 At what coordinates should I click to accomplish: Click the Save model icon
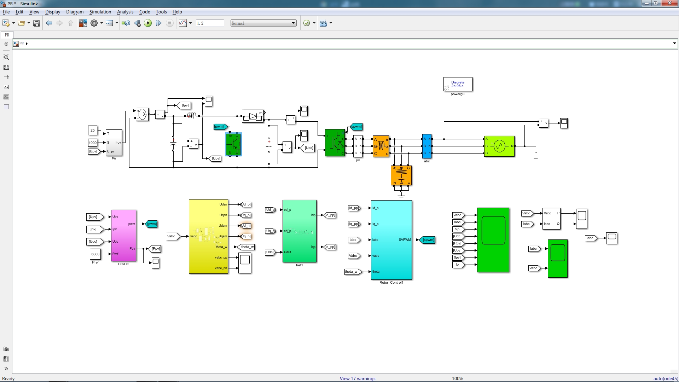pyautogui.click(x=36, y=23)
